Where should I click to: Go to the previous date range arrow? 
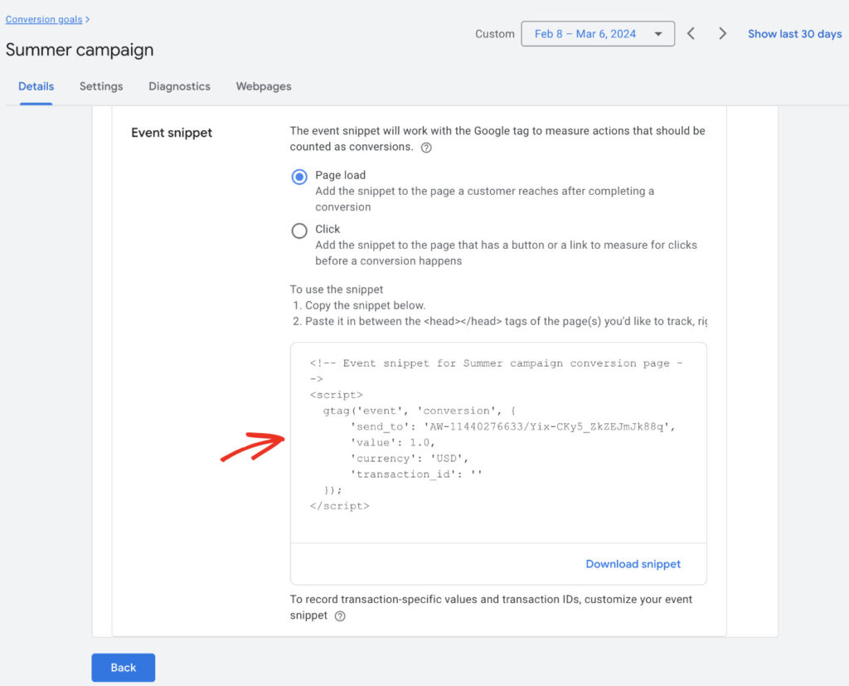[x=691, y=33]
